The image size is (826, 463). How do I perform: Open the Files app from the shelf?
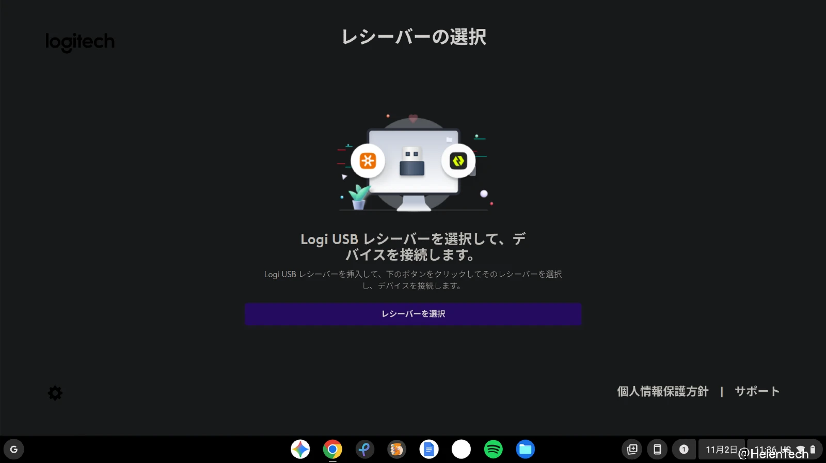[525, 449]
